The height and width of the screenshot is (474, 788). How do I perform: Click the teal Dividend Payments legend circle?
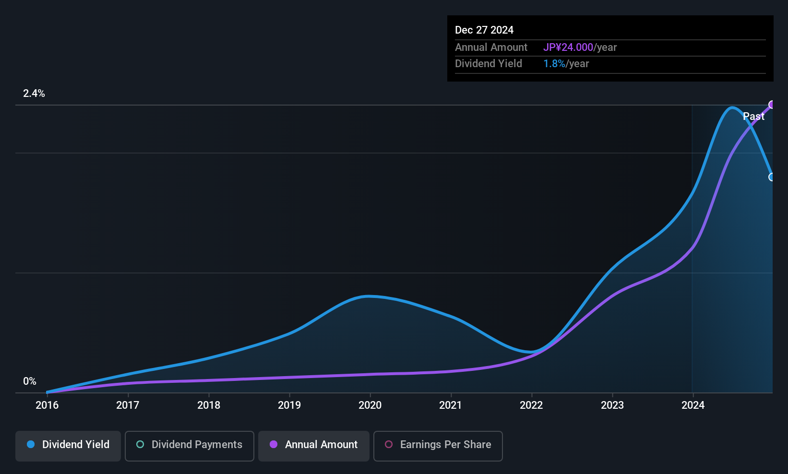tap(140, 444)
